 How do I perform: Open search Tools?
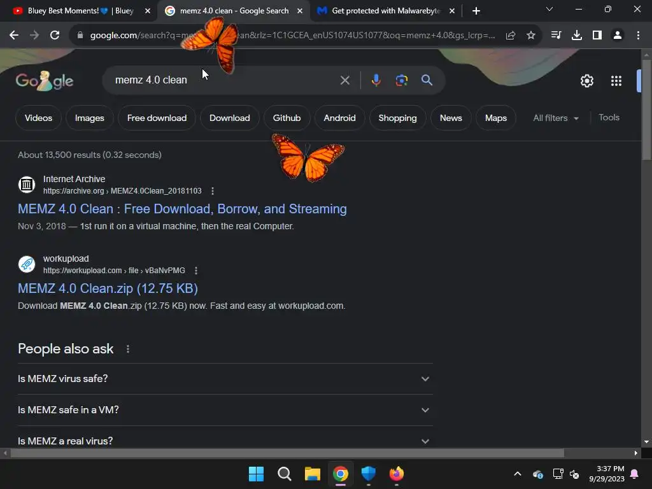click(609, 118)
